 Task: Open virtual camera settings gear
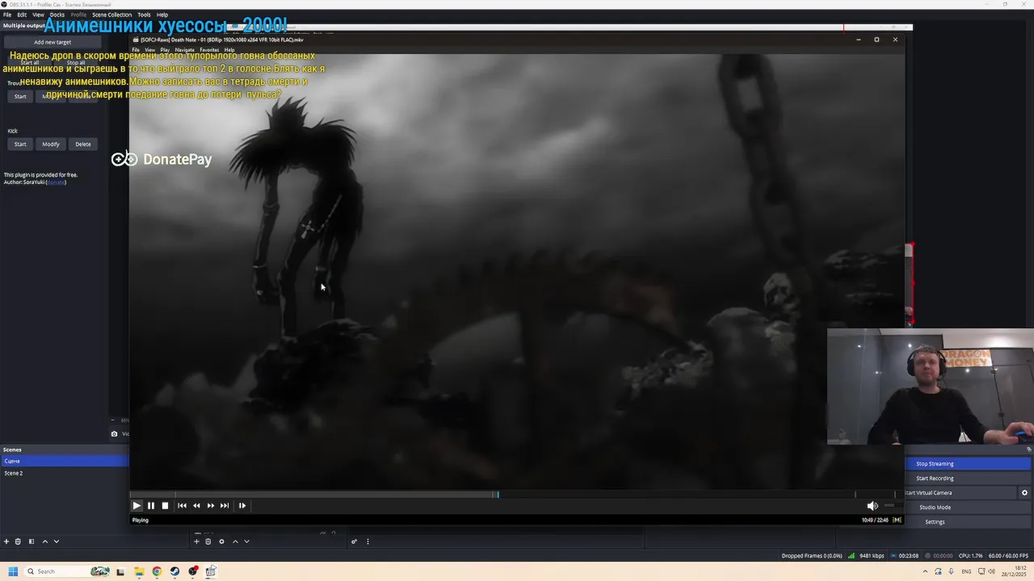1024,492
